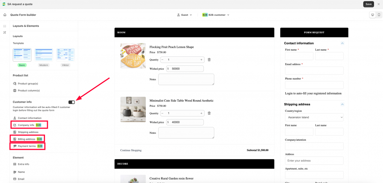Increase quantity of Flocking Fruit Peach

201,59
